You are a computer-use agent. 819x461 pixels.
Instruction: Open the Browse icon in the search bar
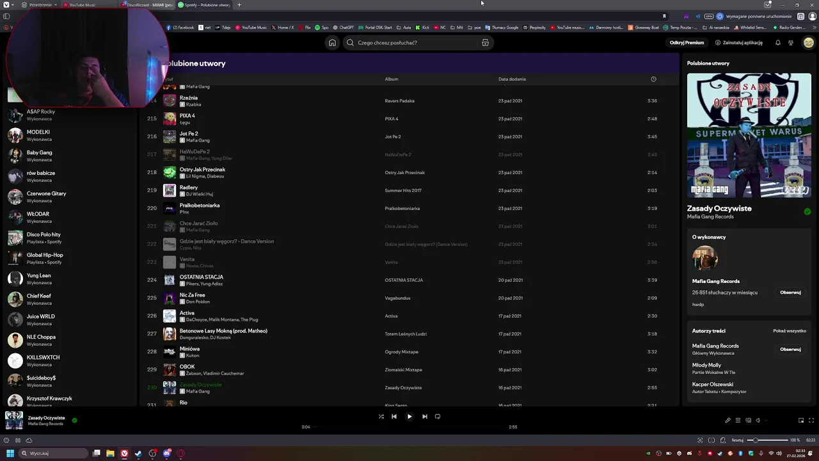pyautogui.click(x=485, y=43)
